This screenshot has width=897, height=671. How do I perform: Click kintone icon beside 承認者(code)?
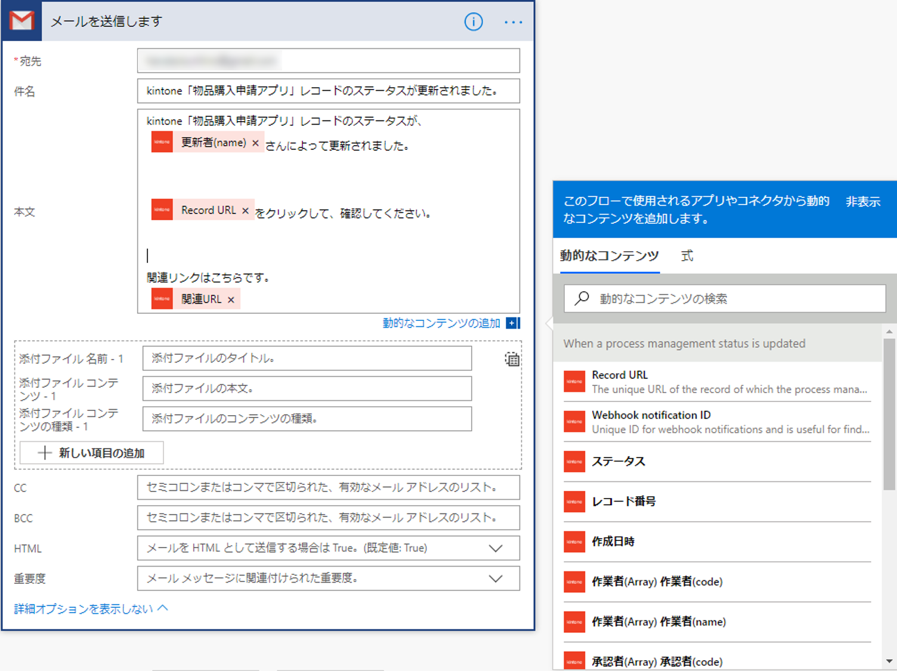(x=574, y=661)
